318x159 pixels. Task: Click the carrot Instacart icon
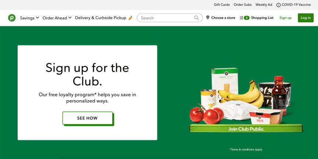point(130,18)
